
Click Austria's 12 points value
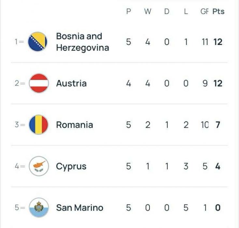[218, 83]
